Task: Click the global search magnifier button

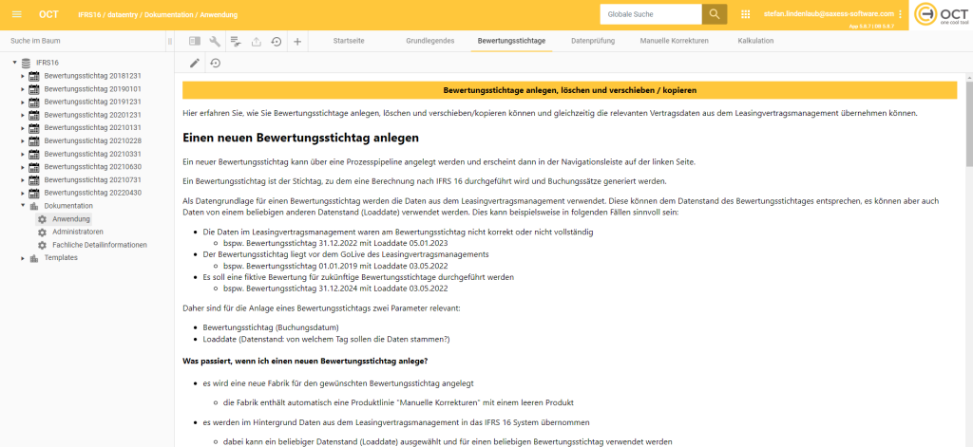Action: coord(715,13)
